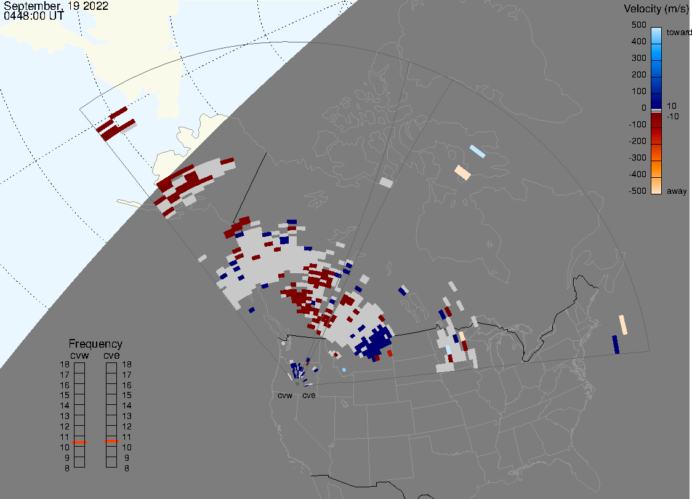Select the 0 label on the velocity scale
This screenshot has width=692, height=499.
pyautogui.click(x=644, y=108)
